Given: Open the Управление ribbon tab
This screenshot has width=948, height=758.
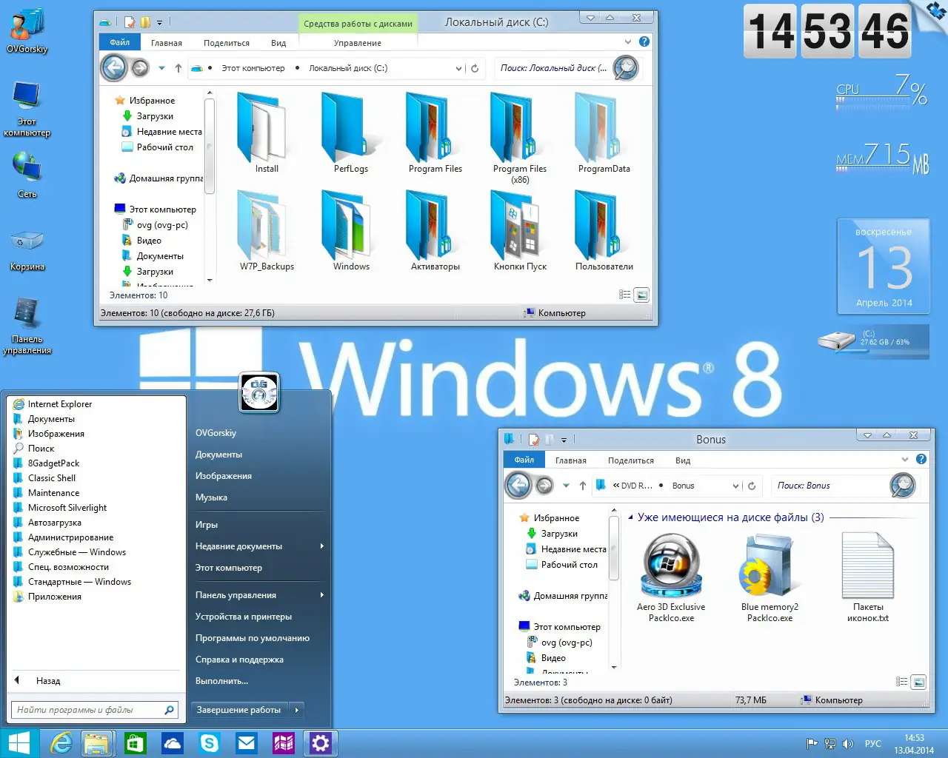Looking at the screenshot, I should pos(358,43).
